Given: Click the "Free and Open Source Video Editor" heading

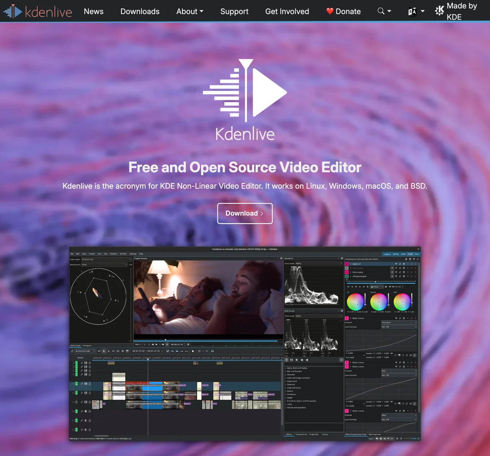Looking at the screenshot, I should tap(245, 167).
